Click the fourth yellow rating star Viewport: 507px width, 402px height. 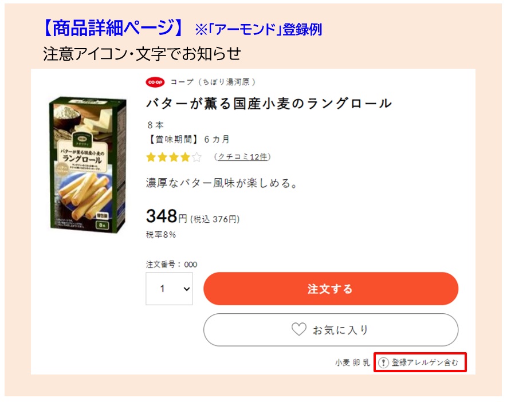(x=185, y=157)
